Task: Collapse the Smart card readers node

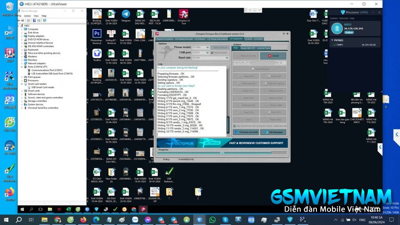Action: pos(22,84)
